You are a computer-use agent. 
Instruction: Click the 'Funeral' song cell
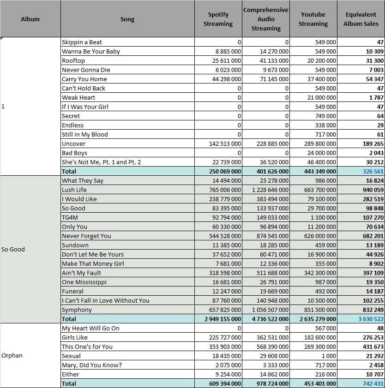click(127, 291)
